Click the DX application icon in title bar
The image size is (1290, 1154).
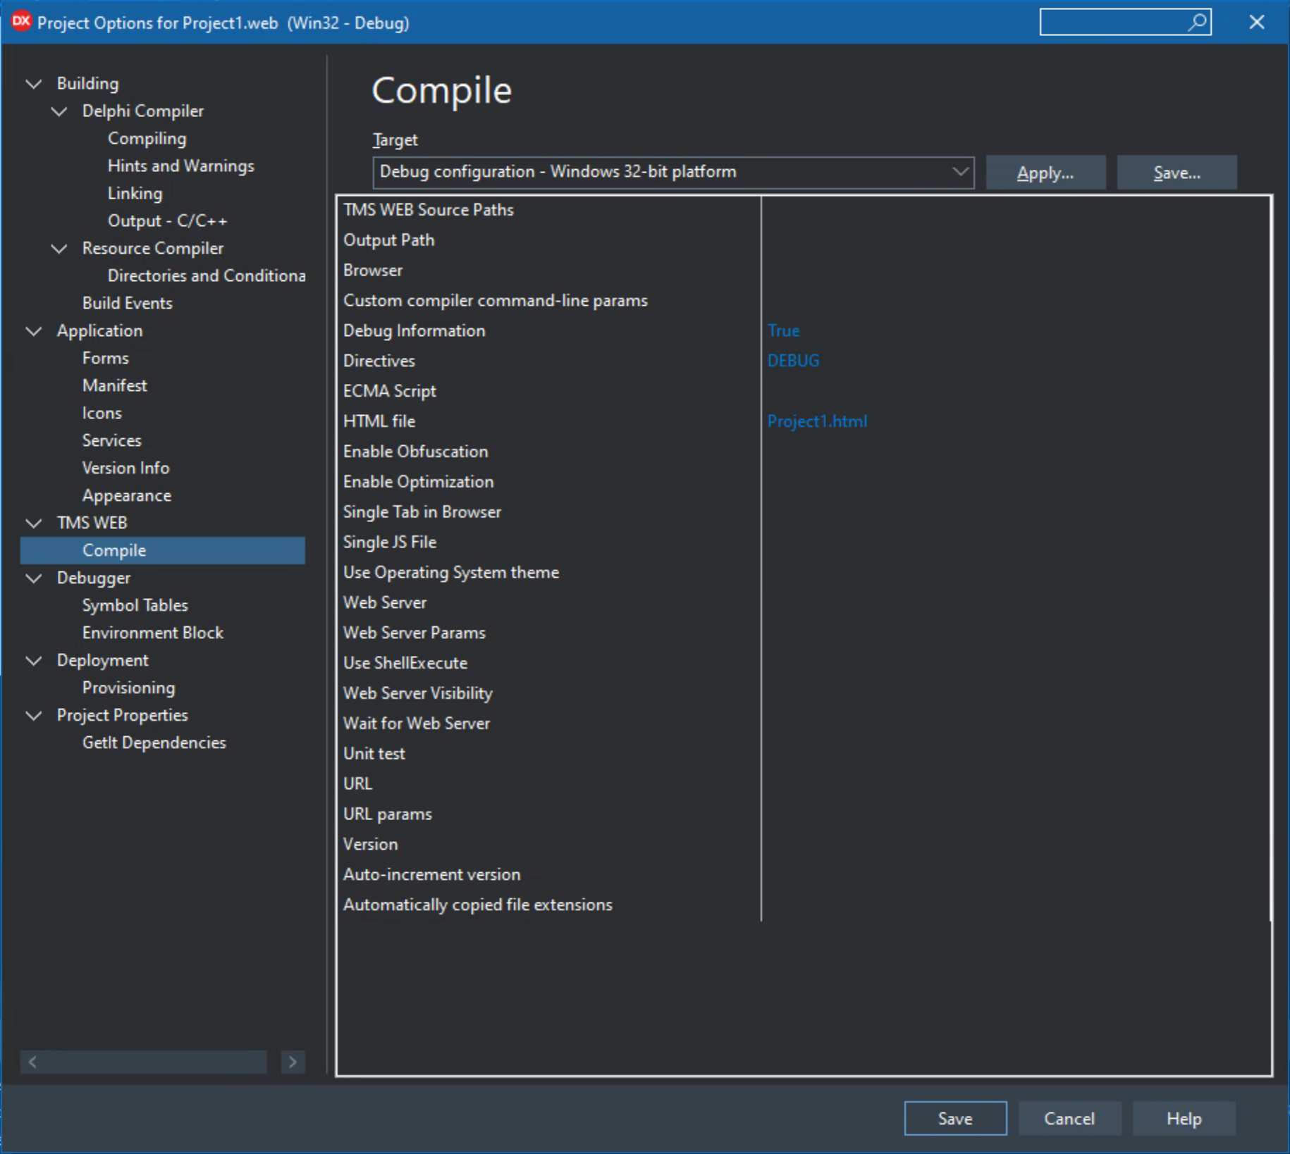coord(21,22)
